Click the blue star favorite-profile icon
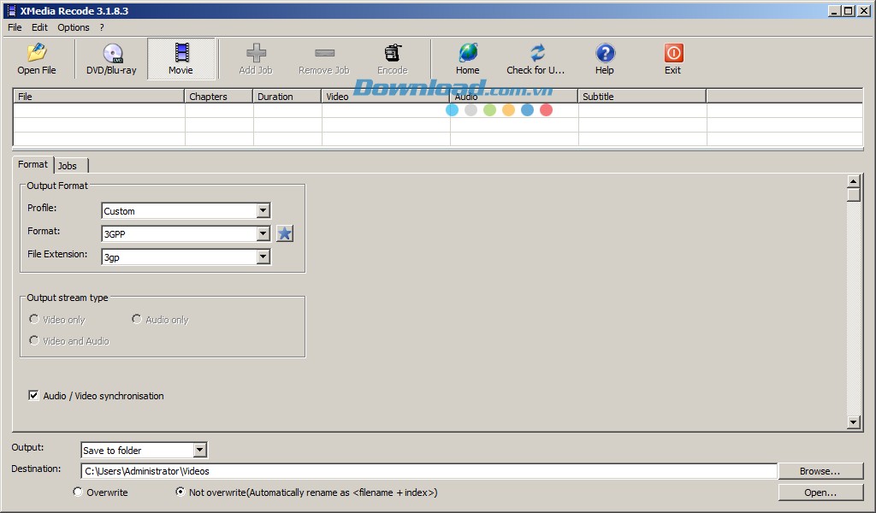Screen dimensions: 876x513 (x=285, y=233)
